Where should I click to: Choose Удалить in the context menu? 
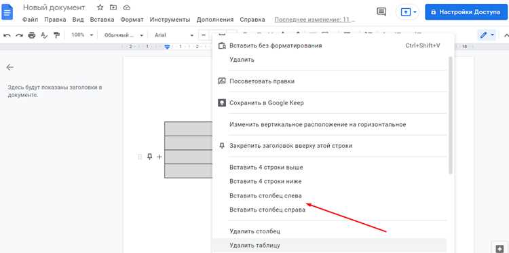(x=329, y=60)
